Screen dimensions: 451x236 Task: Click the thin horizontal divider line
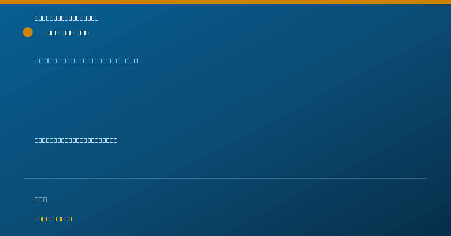click(225, 178)
